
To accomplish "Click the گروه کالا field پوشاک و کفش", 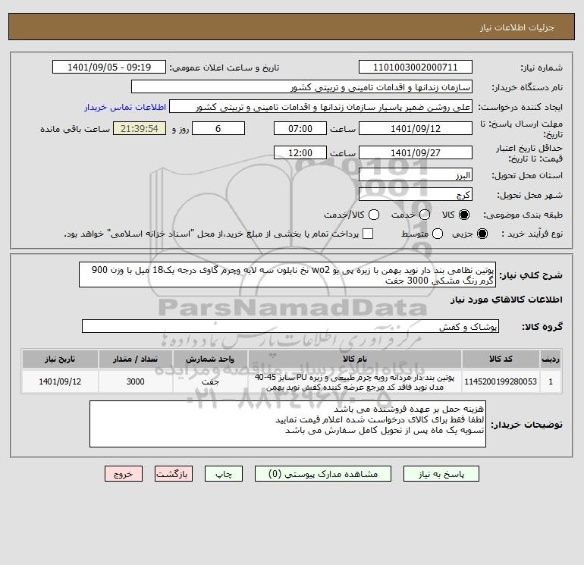I will click(x=290, y=326).
